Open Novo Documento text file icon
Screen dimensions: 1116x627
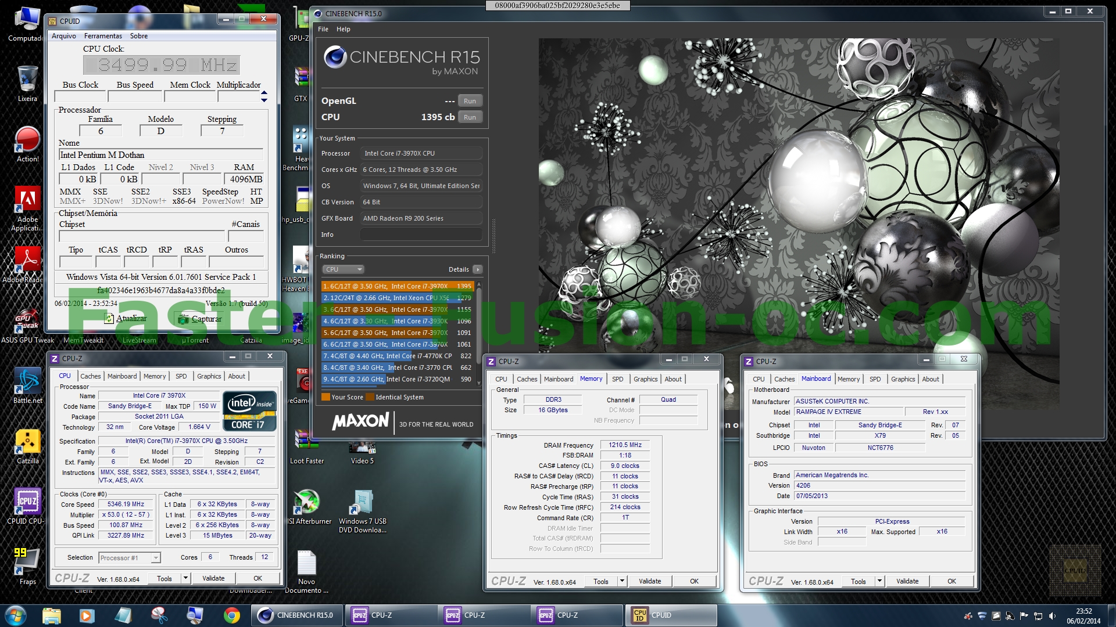point(306,572)
